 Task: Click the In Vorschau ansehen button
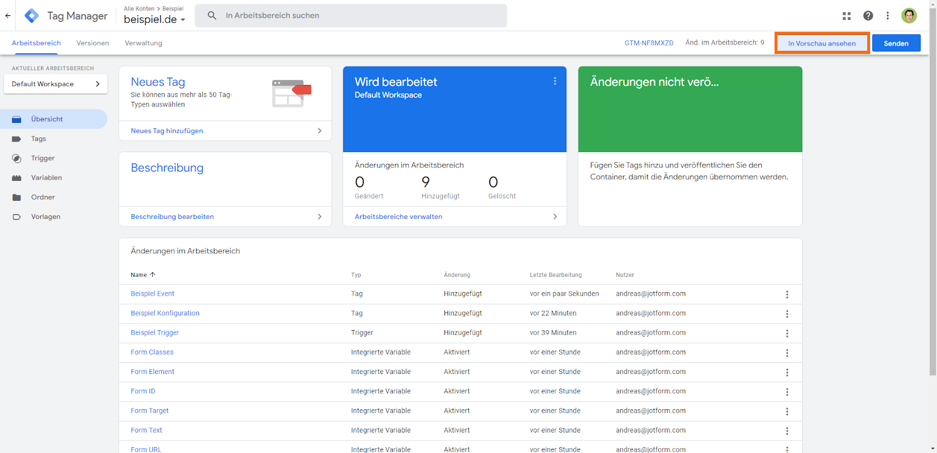[822, 43]
